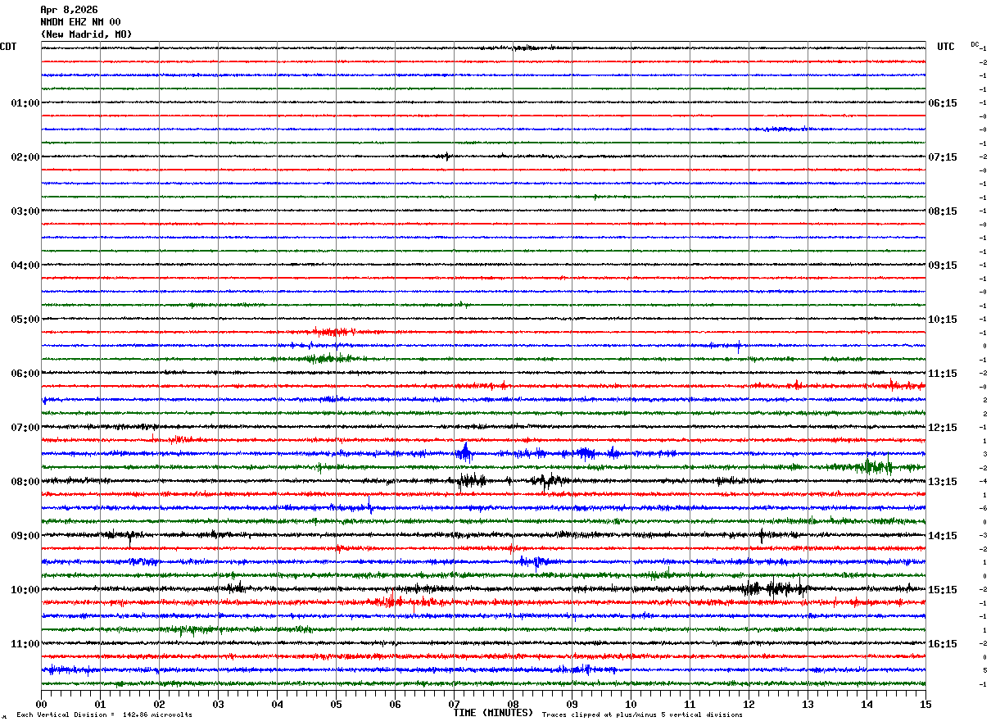991x726 pixels.
Task: Click the 'CDT' timezone label
Action: tap(8, 47)
